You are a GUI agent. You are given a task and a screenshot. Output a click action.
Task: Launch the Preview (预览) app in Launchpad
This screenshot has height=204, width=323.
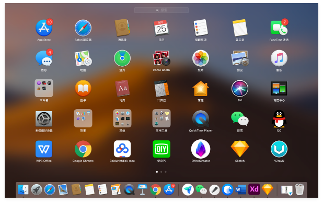tap(240, 58)
